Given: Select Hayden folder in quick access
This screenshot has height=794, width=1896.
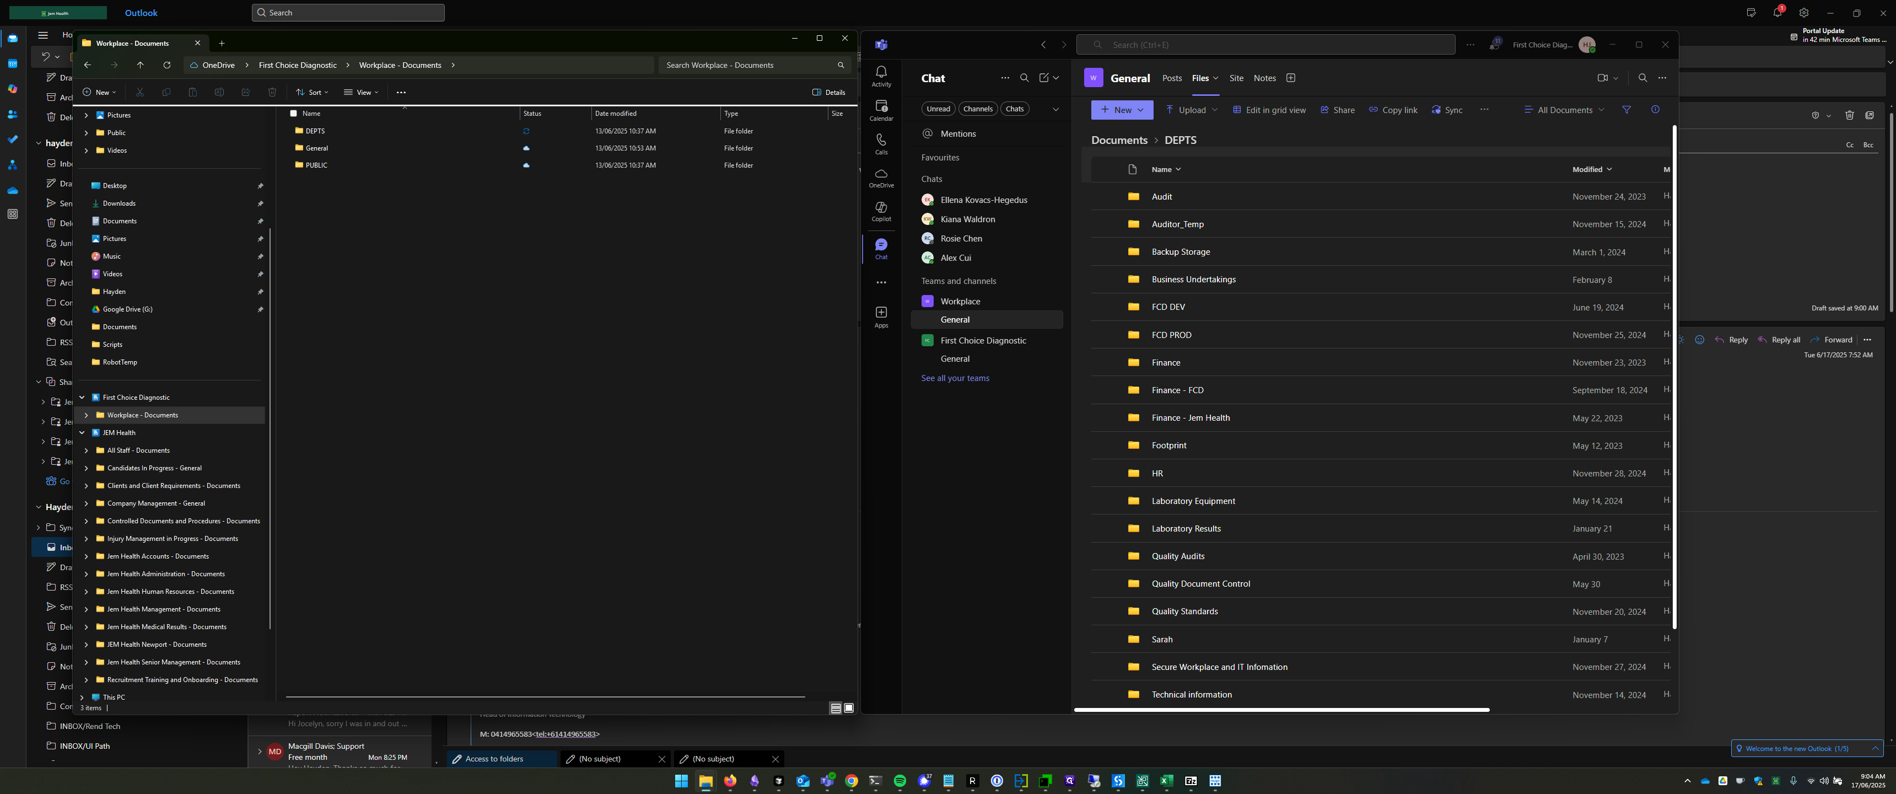Looking at the screenshot, I should [x=114, y=292].
